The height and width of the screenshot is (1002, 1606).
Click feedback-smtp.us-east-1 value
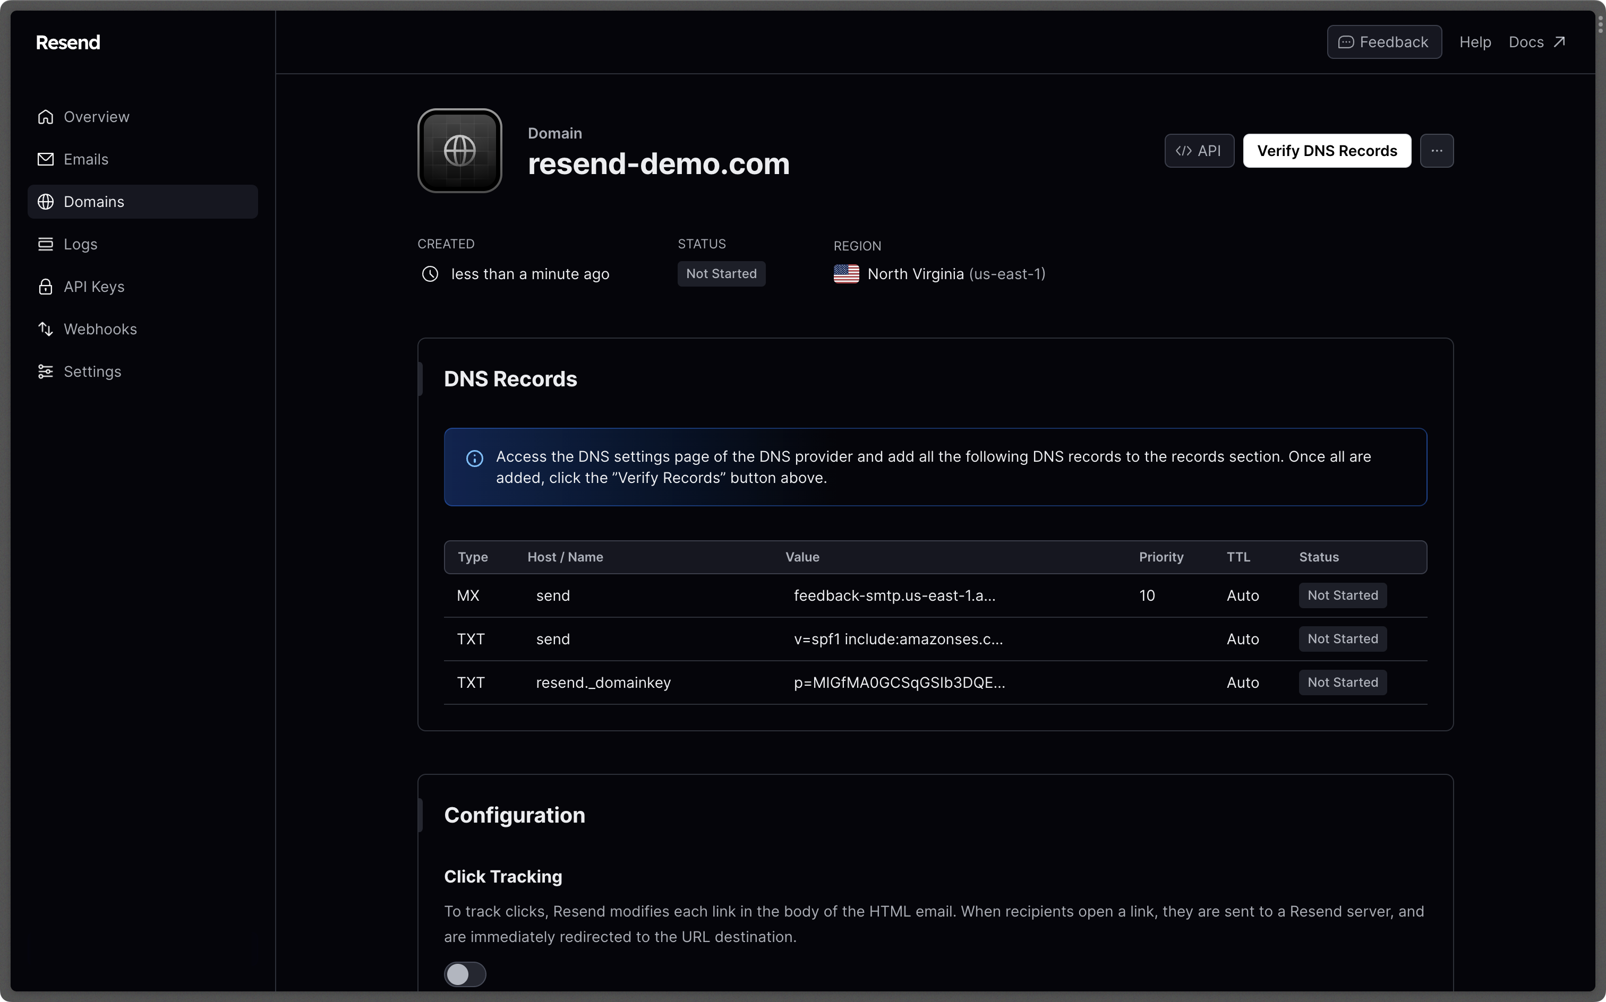894,595
